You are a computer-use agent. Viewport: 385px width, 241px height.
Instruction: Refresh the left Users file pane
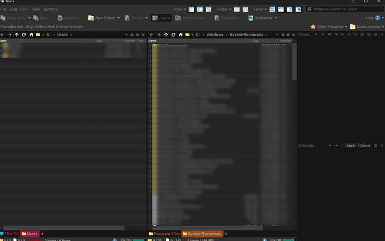[24, 35]
